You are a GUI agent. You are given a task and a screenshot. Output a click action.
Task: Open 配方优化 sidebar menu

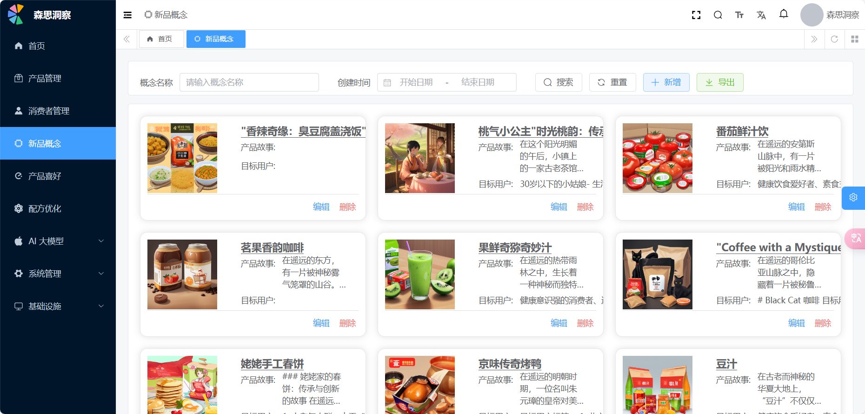pyautogui.click(x=58, y=208)
